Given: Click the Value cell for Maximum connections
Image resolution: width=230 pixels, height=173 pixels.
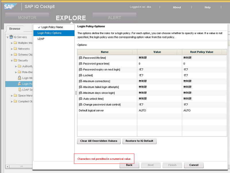Looking at the screenshot, I should 159,81.
